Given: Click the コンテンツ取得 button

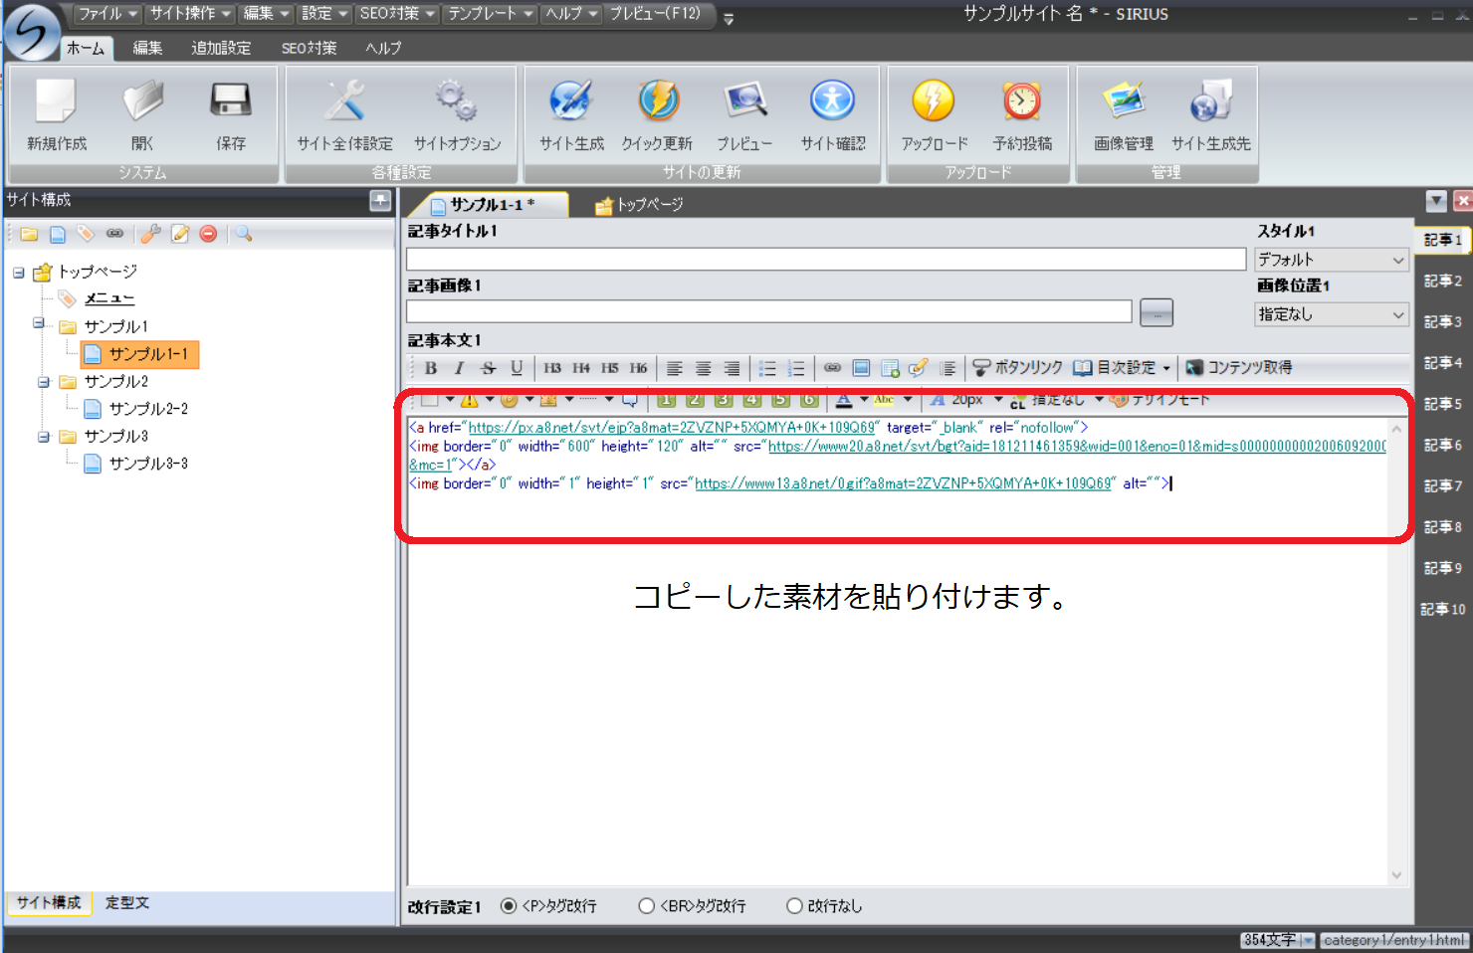Looking at the screenshot, I should click(1239, 368).
